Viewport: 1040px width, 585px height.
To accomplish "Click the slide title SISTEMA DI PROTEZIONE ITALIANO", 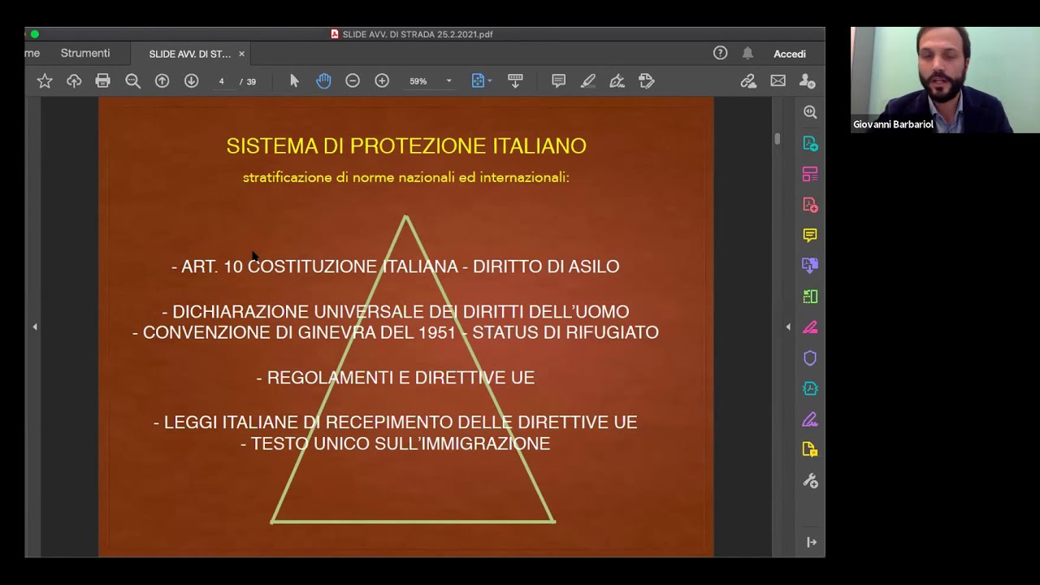I will [406, 146].
